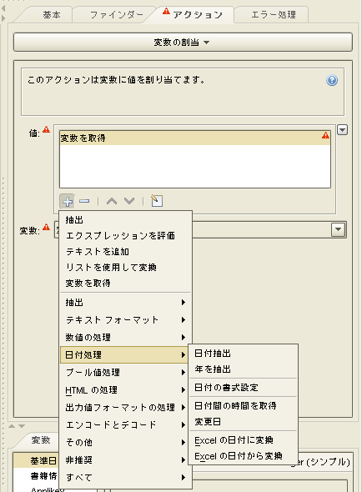
Task: Click the small collapse arrows below the panel
Action: [x=17, y=426]
